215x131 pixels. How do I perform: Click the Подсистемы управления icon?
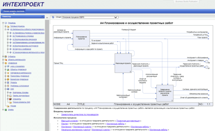tap(8, 76)
